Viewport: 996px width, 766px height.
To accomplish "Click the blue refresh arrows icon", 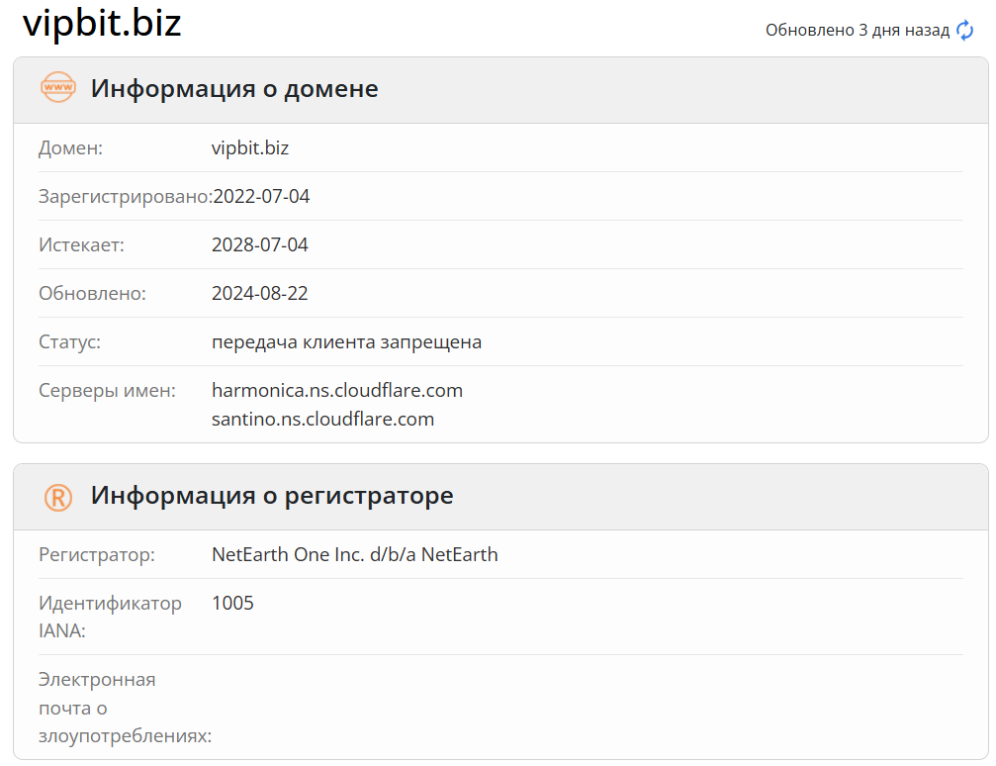I will coord(965,31).
